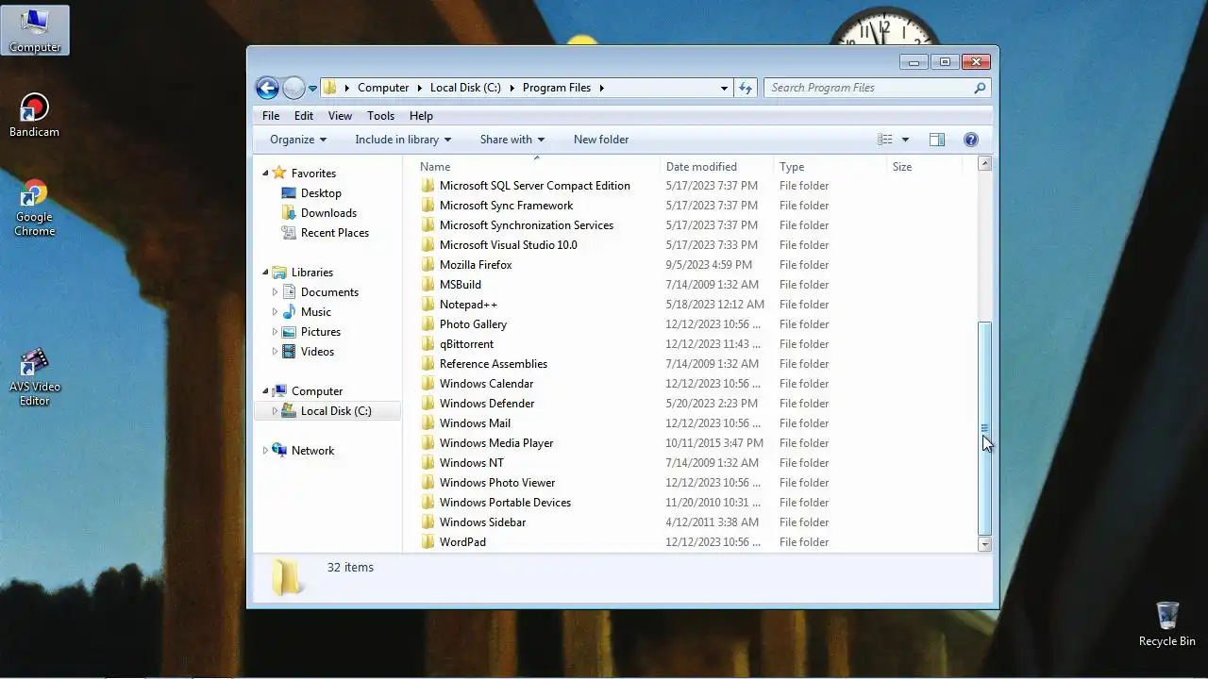Image resolution: width=1208 pixels, height=679 pixels.
Task: Open Include in library dropdown
Action: click(403, 140)
